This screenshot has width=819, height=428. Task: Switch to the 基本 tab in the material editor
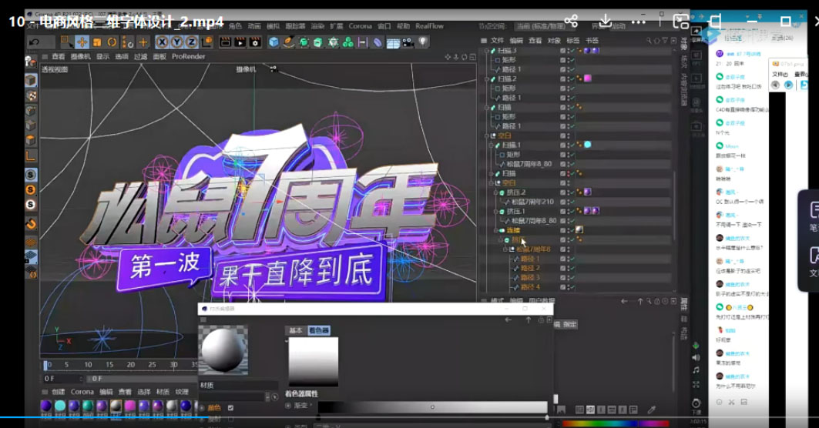[x=296, y=330]
